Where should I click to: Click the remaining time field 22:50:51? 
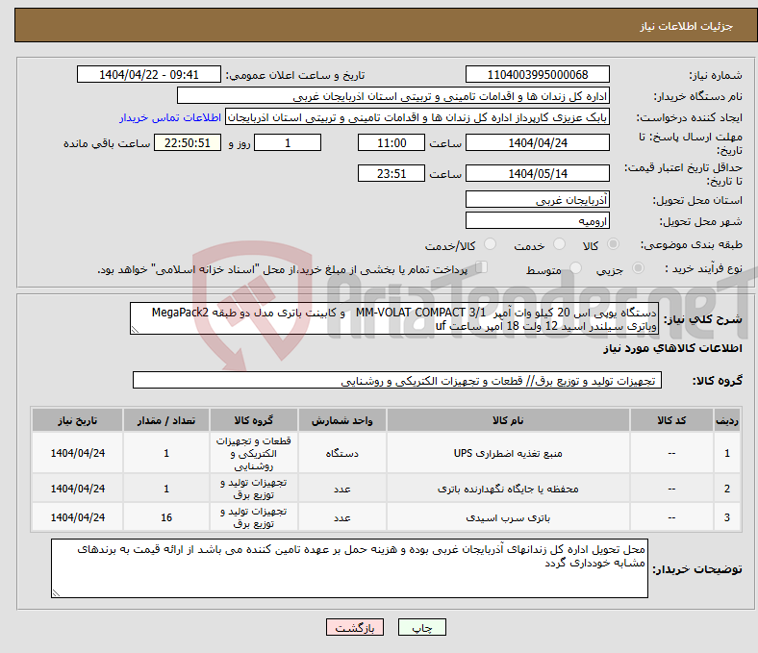point(188,142)
